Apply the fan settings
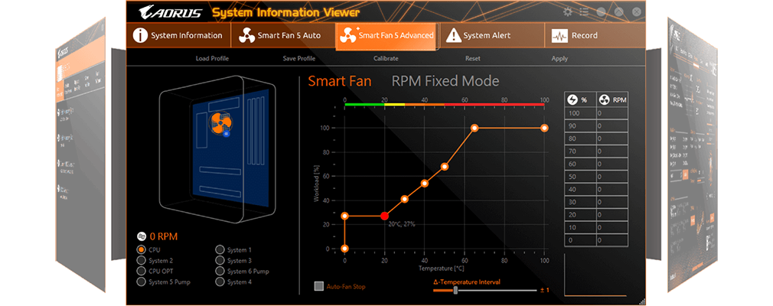The width and height of the screenshot is (773, 306). click(559, 58)
